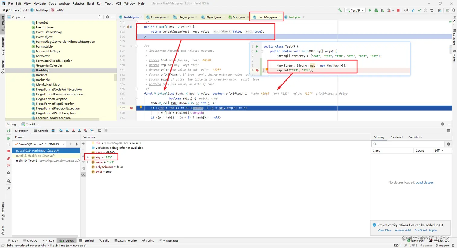The image size is (457, 248).
Task: Open the main thread RUNNING dropdown
Action: (x=40, y=144)
